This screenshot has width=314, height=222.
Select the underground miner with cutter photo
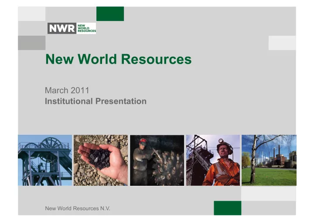(x=157, y=161)
